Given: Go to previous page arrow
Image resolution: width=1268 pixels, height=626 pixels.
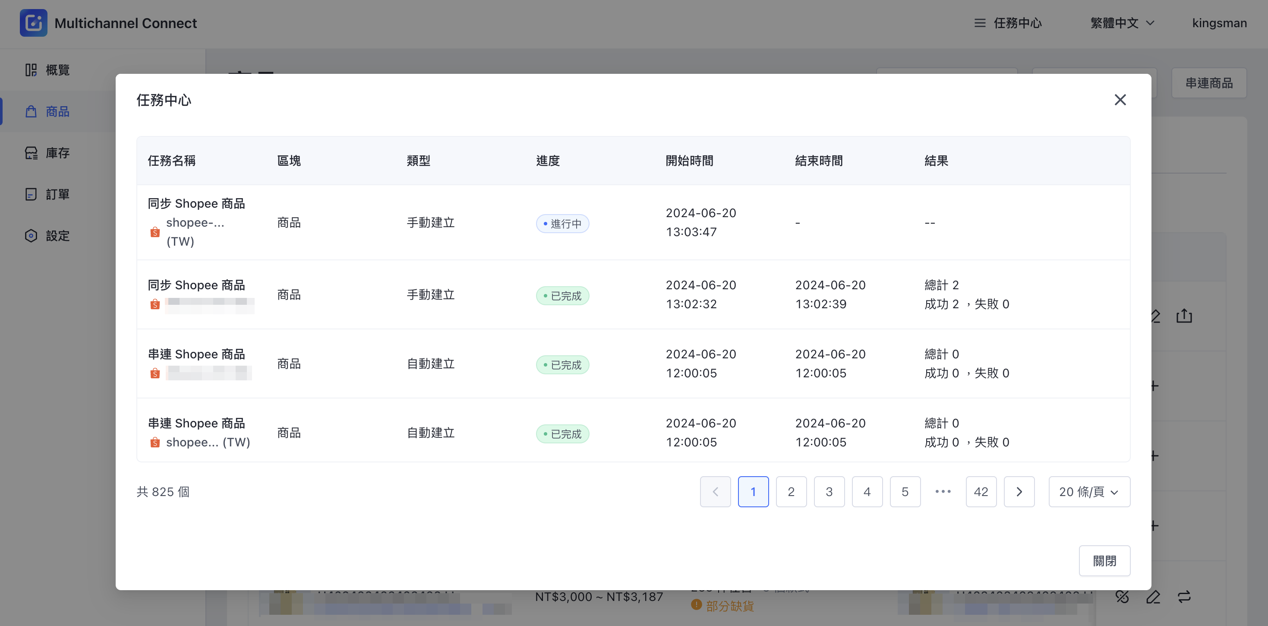Looking at the screenshot, I should pyautogui.click(x=715, y=491).
